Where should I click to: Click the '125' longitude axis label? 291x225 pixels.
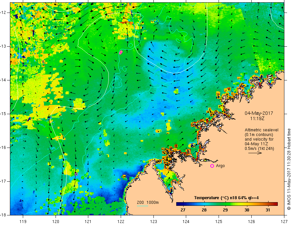pyautogui.click(x=219, y=221)
